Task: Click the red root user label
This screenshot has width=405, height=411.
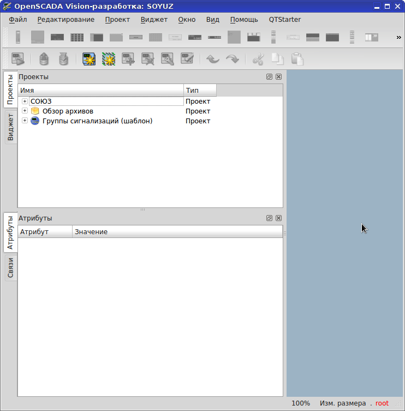Action: click(x=382, y=403)
